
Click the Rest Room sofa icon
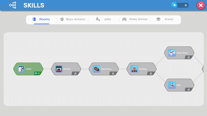click(97, 69)
